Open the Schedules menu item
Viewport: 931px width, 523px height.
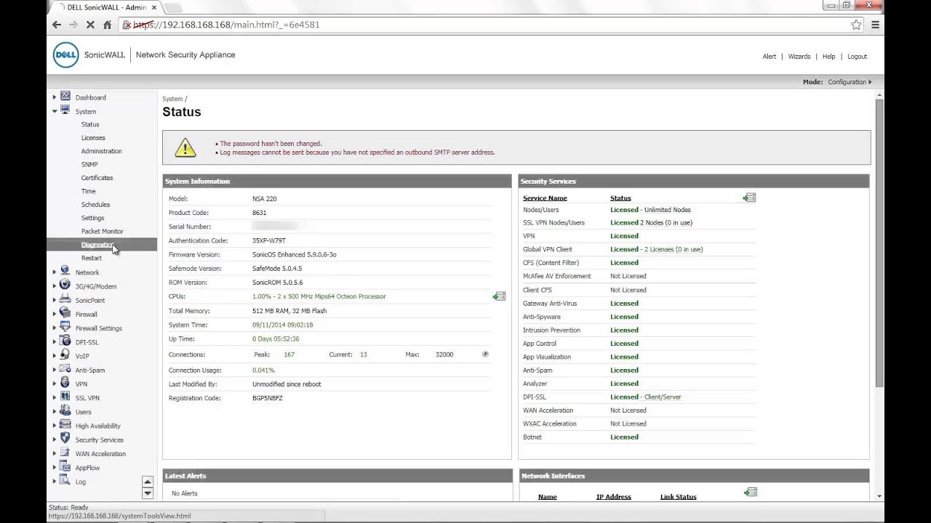click(95, 205)
